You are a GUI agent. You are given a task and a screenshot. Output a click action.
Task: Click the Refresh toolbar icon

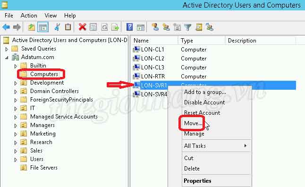[x=104, y=27]
